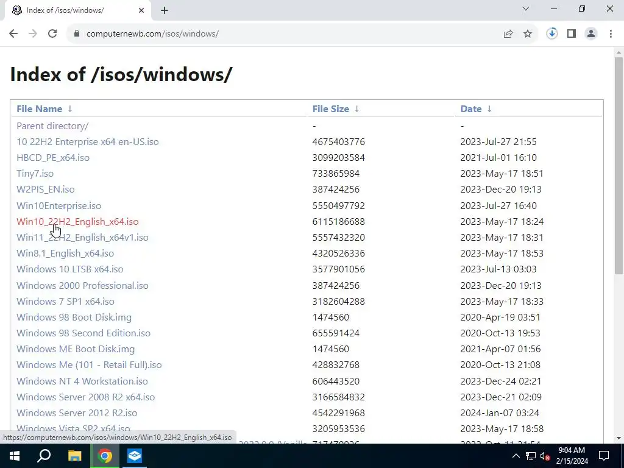Select file size 606443520

[x=336, y=381]
